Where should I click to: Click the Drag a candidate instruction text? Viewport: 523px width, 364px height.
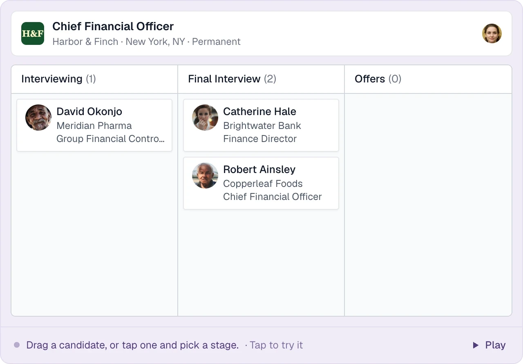click(132, 345)
